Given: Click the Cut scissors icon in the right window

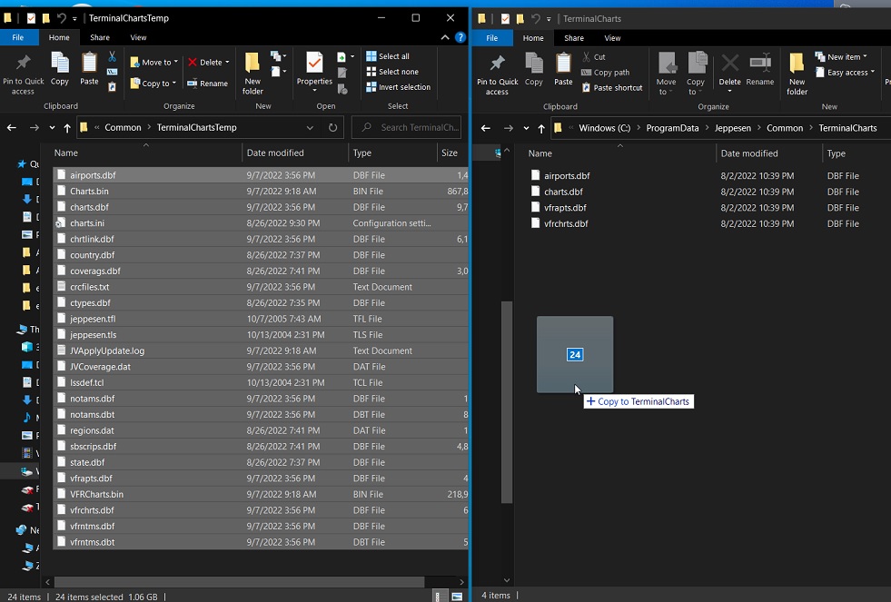Looking at the screenshot, I should point(586,56).
